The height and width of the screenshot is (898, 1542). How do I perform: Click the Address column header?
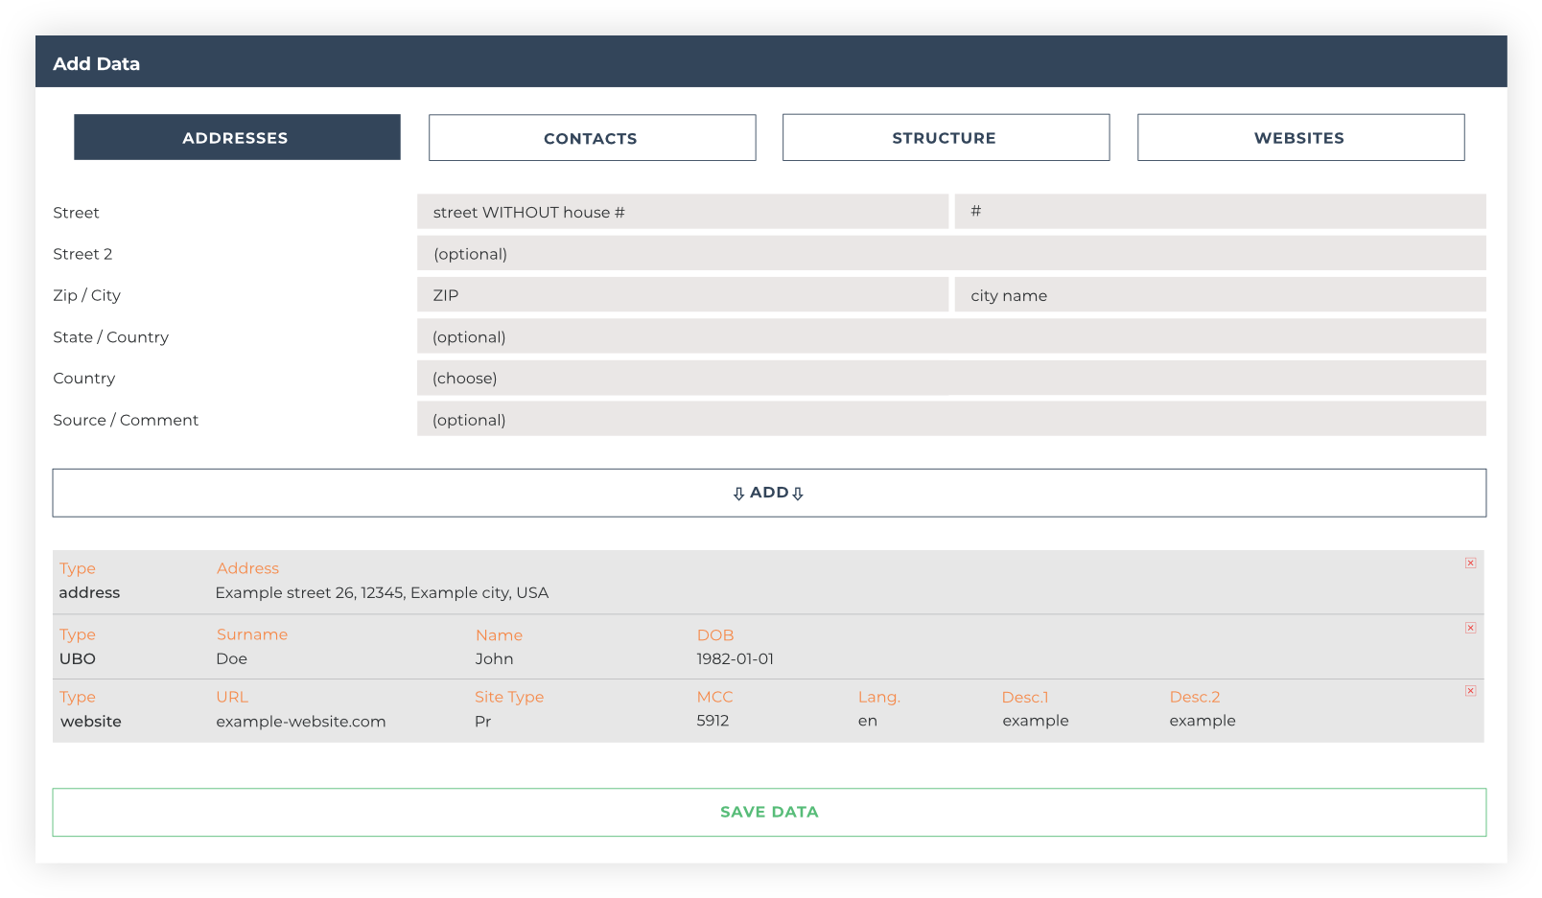[x=247, y=567]
